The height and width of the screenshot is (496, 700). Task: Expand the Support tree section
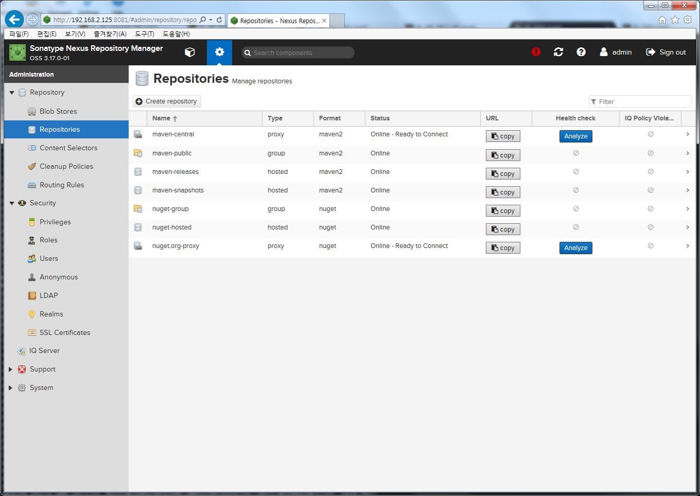(10, 369)
